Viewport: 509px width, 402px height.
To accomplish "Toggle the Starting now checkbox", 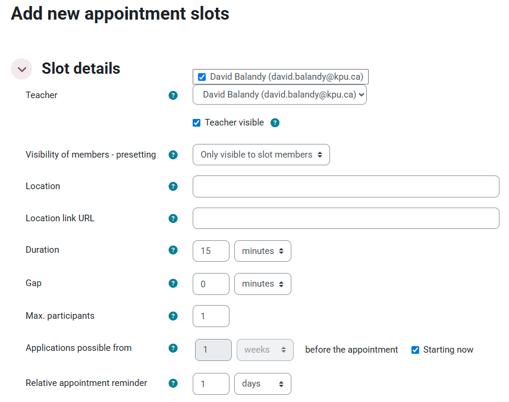I will click(x=416, y=350).
